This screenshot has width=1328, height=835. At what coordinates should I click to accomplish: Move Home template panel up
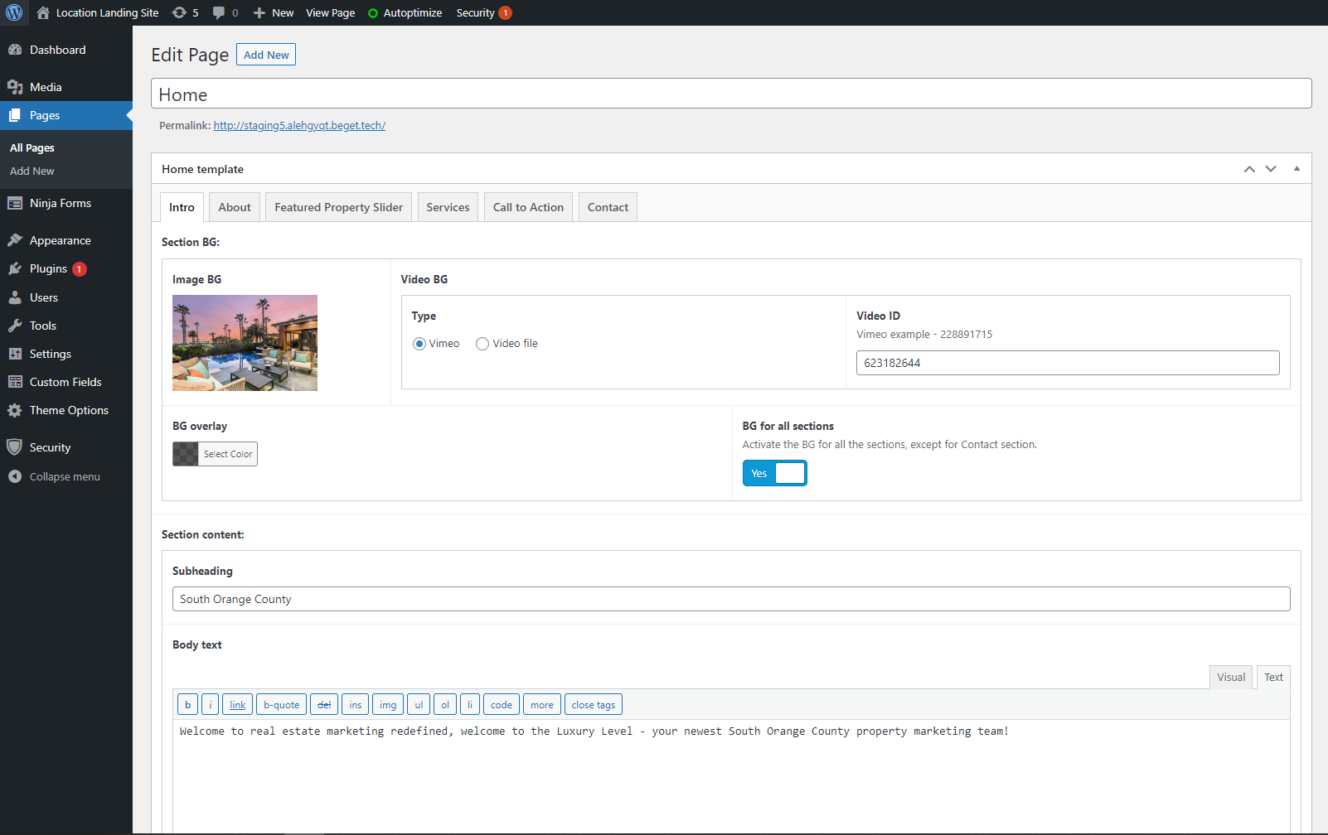pyautogui.click(x=1249, y=169)
